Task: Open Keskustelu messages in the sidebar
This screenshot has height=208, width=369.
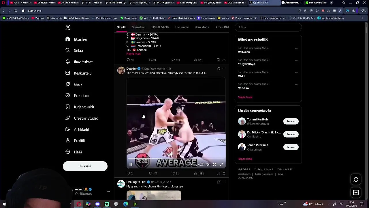Action: 78,73
